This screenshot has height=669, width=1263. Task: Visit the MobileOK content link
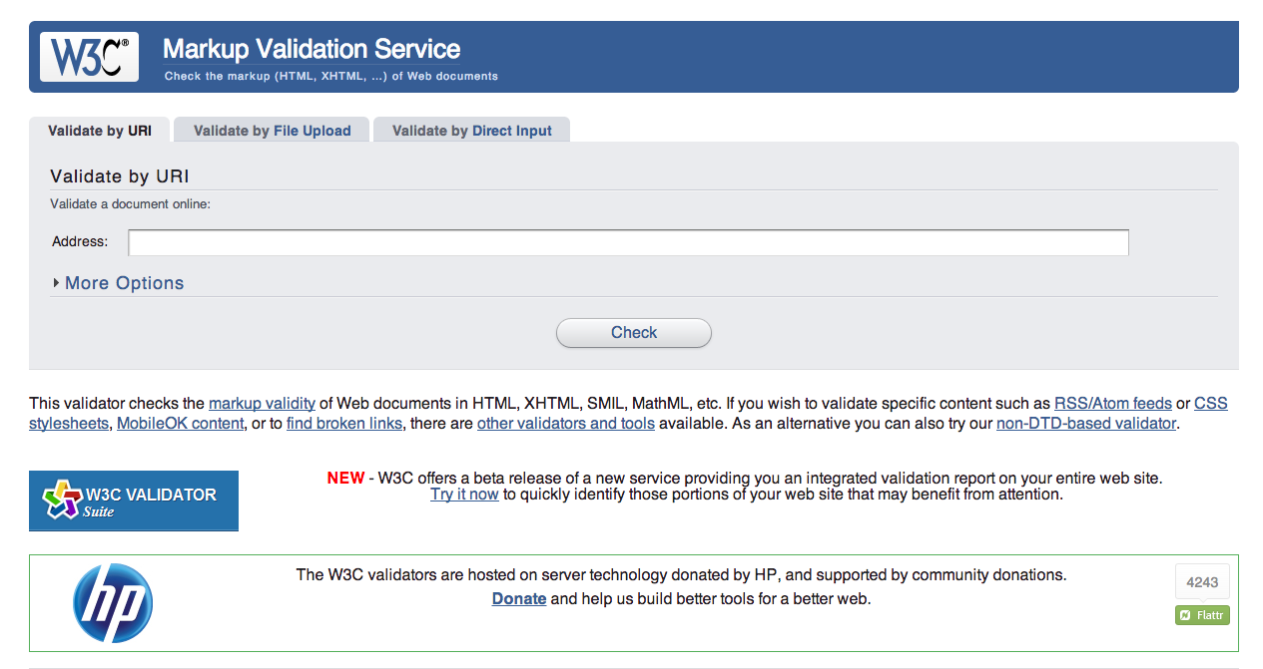181,424
